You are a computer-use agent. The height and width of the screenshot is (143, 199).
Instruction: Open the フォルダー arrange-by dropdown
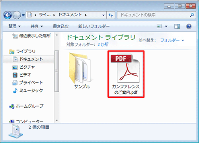[x=172, y=40]
